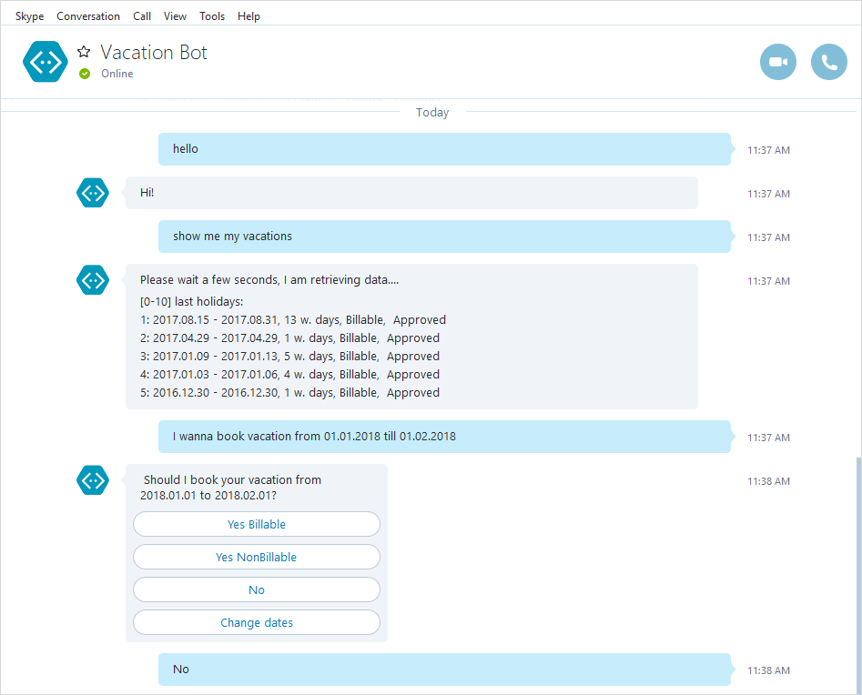Viewport: 862px width, 695px height.
Task: Open the Call menu
Action: pos(142,15)
